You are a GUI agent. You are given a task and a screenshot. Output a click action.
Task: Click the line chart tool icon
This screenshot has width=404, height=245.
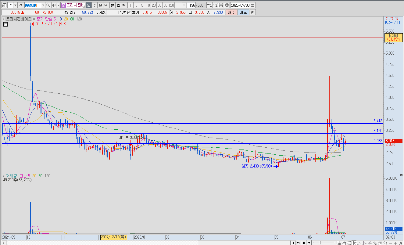pos(216,5)
